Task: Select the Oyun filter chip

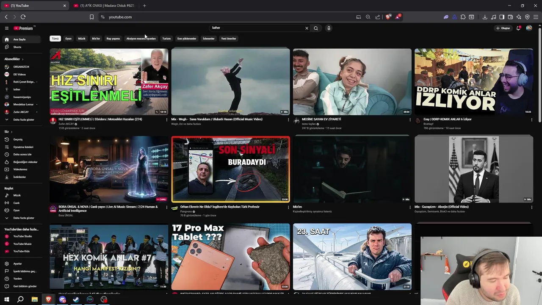Action: coord(68,39)
